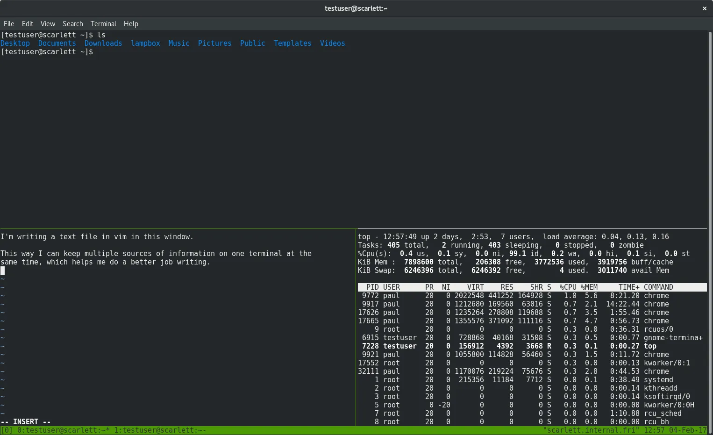Viewport: 713px width, 435px height.
Task: Select the highlighted top process row 7228
Action: tap(514, 346)
